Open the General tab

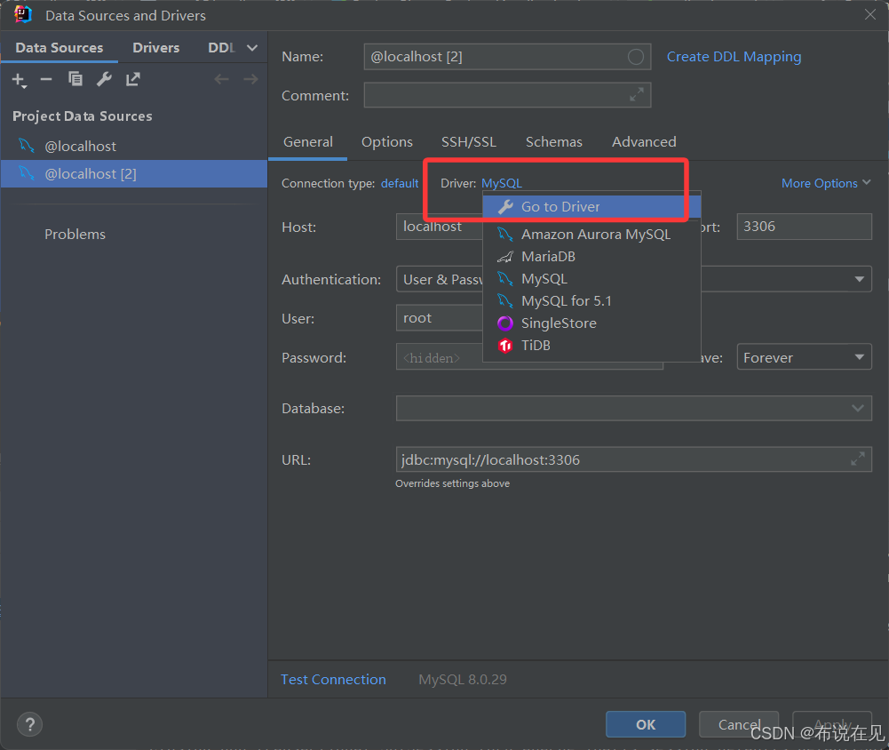(308, 142)
